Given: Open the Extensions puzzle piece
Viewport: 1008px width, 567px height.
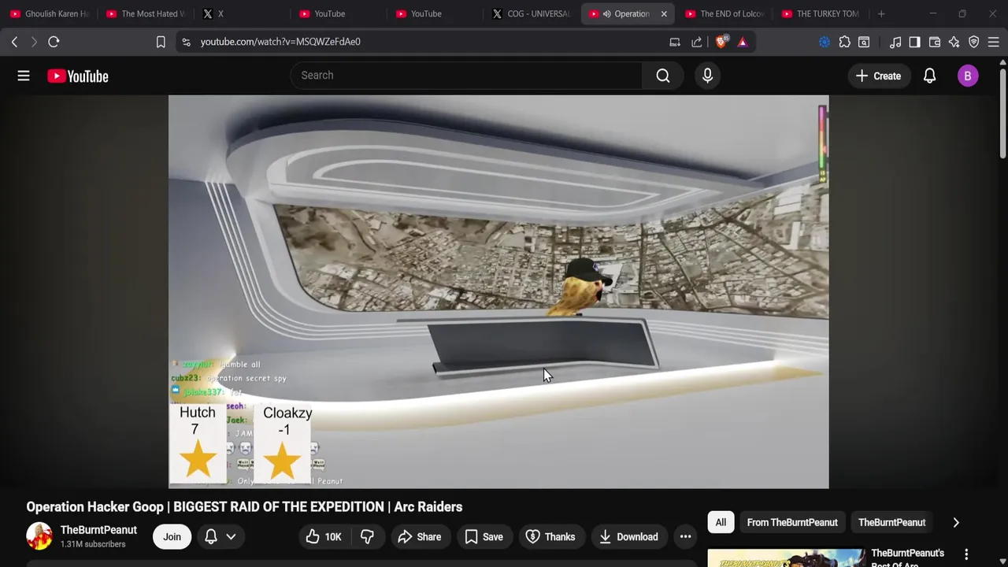Looking at the screenshot, I should (844, 42).
